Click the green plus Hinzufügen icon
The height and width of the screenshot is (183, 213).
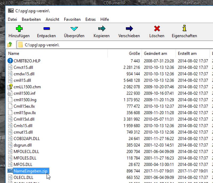pyautogui.click(x=19, y=29)
